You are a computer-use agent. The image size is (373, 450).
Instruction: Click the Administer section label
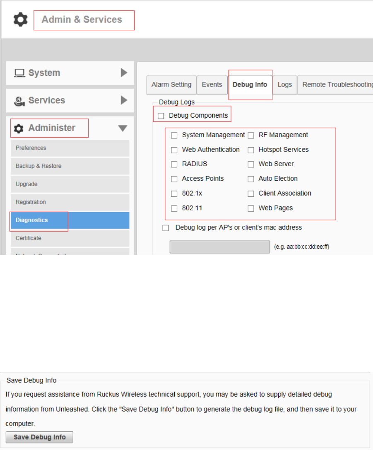(x=52, y=128)
